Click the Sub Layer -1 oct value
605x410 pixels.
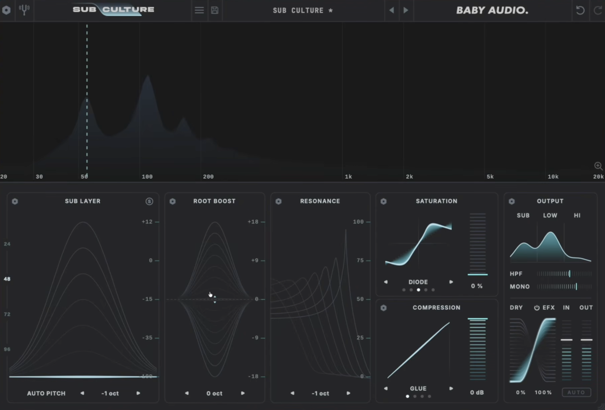(x=110, y=393)
